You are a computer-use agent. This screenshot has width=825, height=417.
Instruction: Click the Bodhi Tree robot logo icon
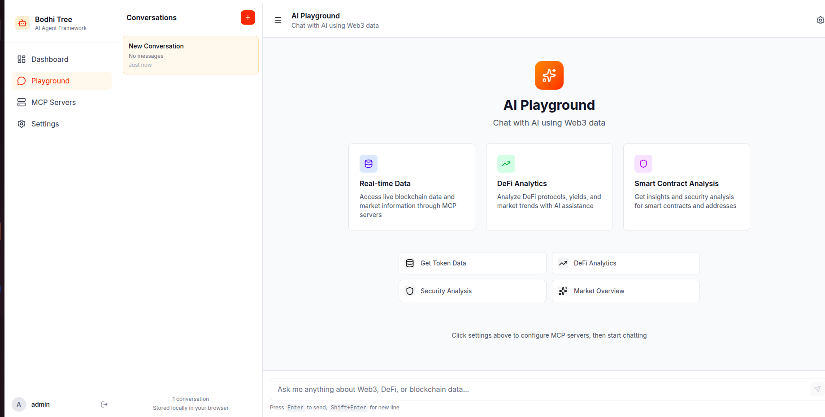click(x=22, y=23)
